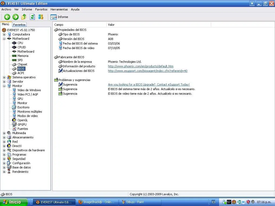The width and height of the screenshot is (275, 206).
Task: Open the phoenix.com product information link
Action: (141, 66)
